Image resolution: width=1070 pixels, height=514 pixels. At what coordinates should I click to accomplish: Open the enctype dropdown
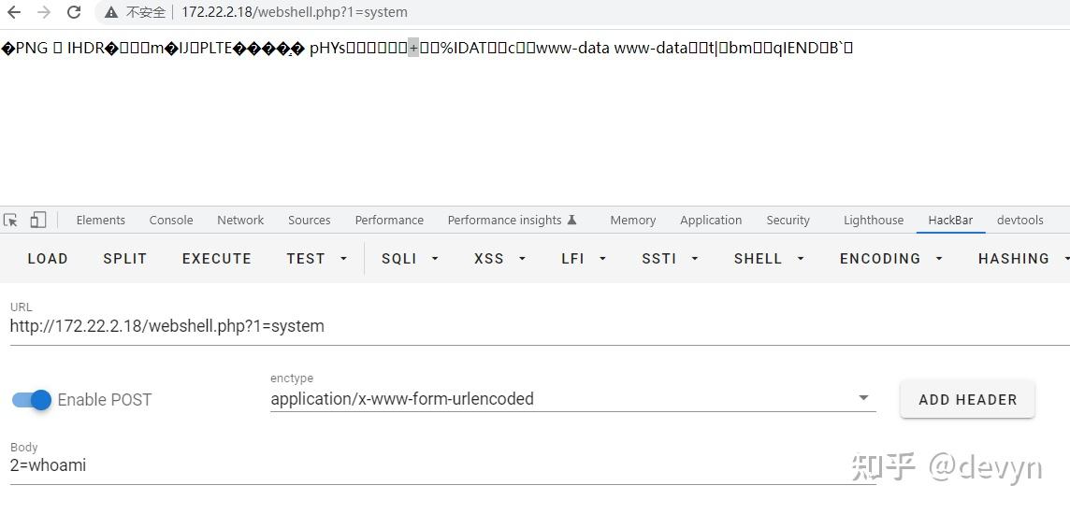(862, 398)
